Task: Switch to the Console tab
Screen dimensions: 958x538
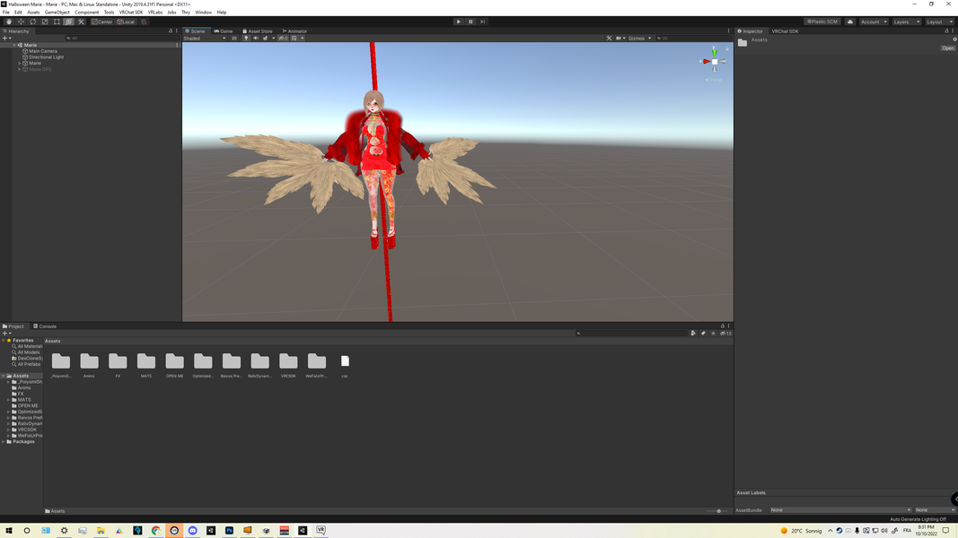Action: tap(46, 326)
